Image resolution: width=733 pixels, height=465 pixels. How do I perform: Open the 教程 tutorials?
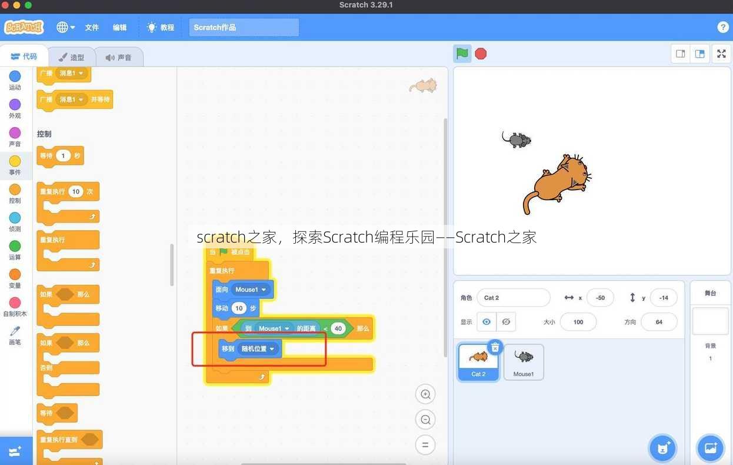pyautogui.click(x=161, y=27)
